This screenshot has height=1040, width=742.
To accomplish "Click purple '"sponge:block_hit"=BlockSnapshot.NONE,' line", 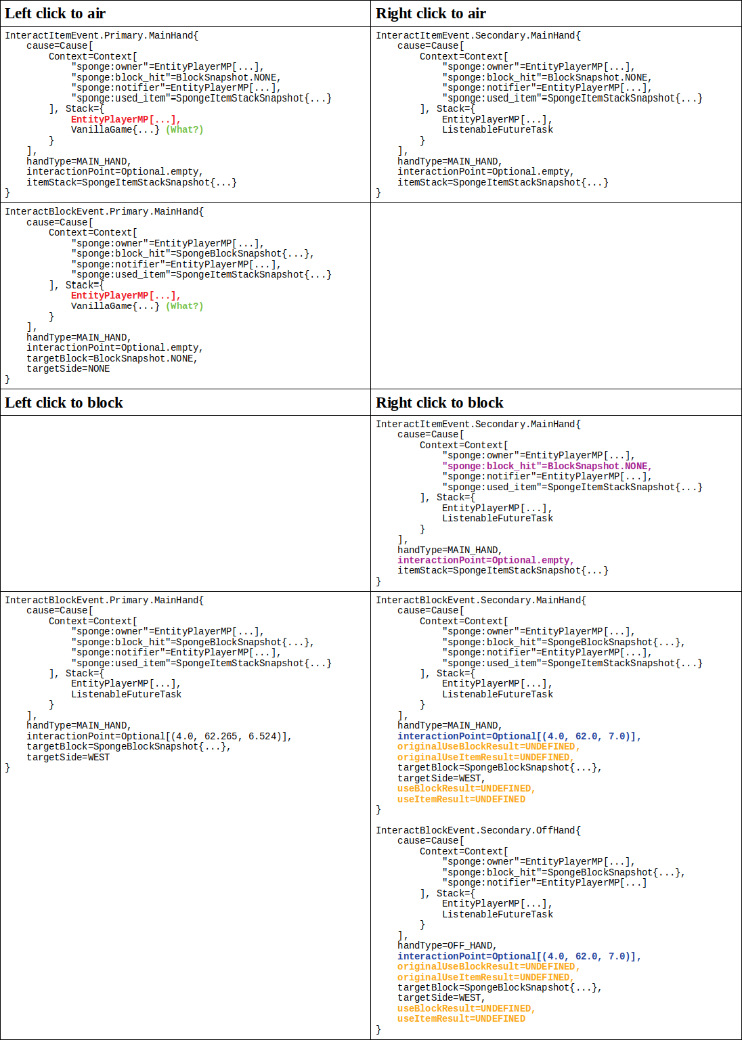I will point(547,466).
